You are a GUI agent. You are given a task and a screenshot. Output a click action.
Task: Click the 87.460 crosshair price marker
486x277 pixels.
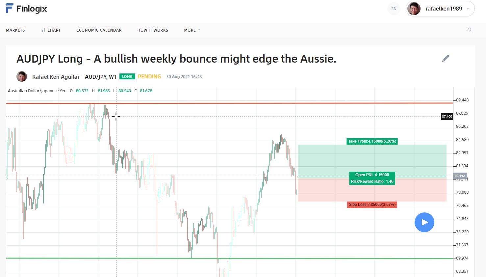tap(447, 117)
